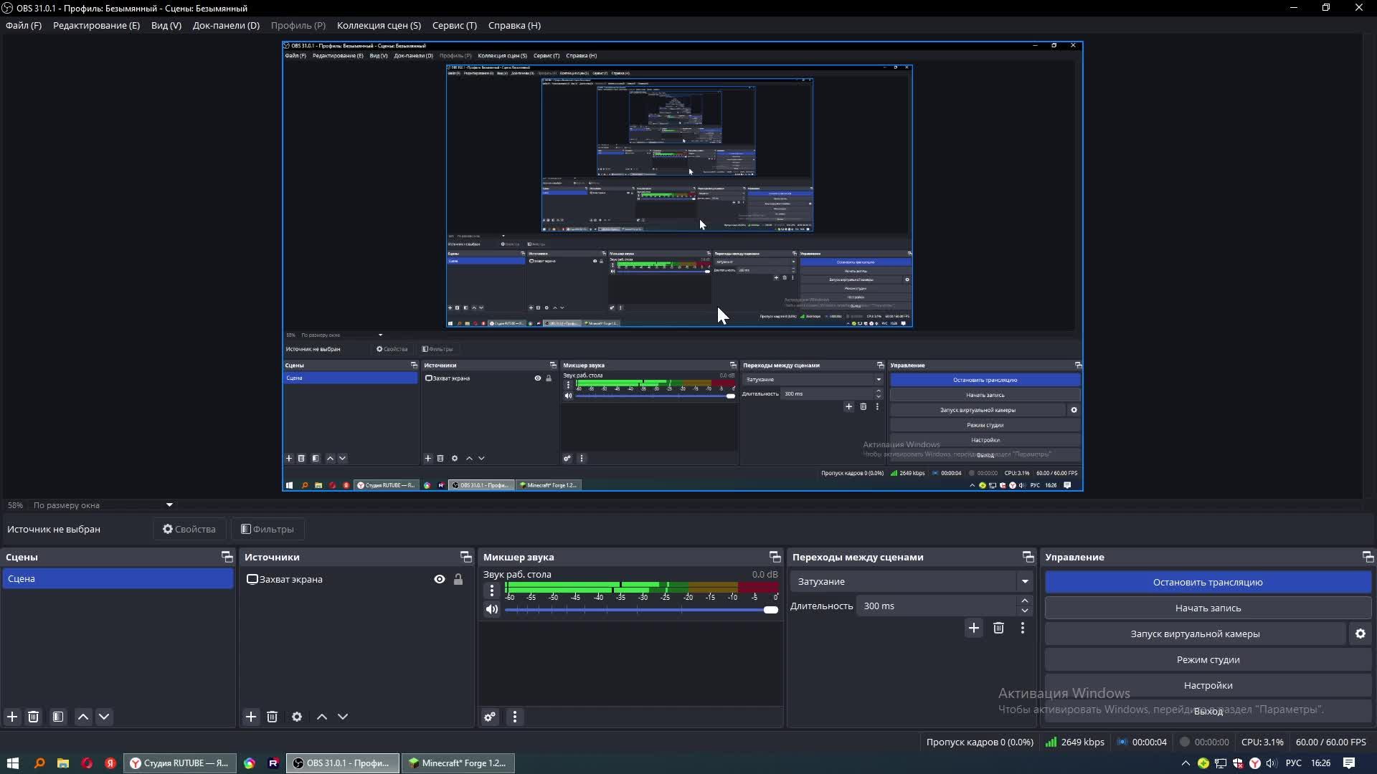
Task: Increase transition duration with up arrow
Action: tap(1025, 601)
